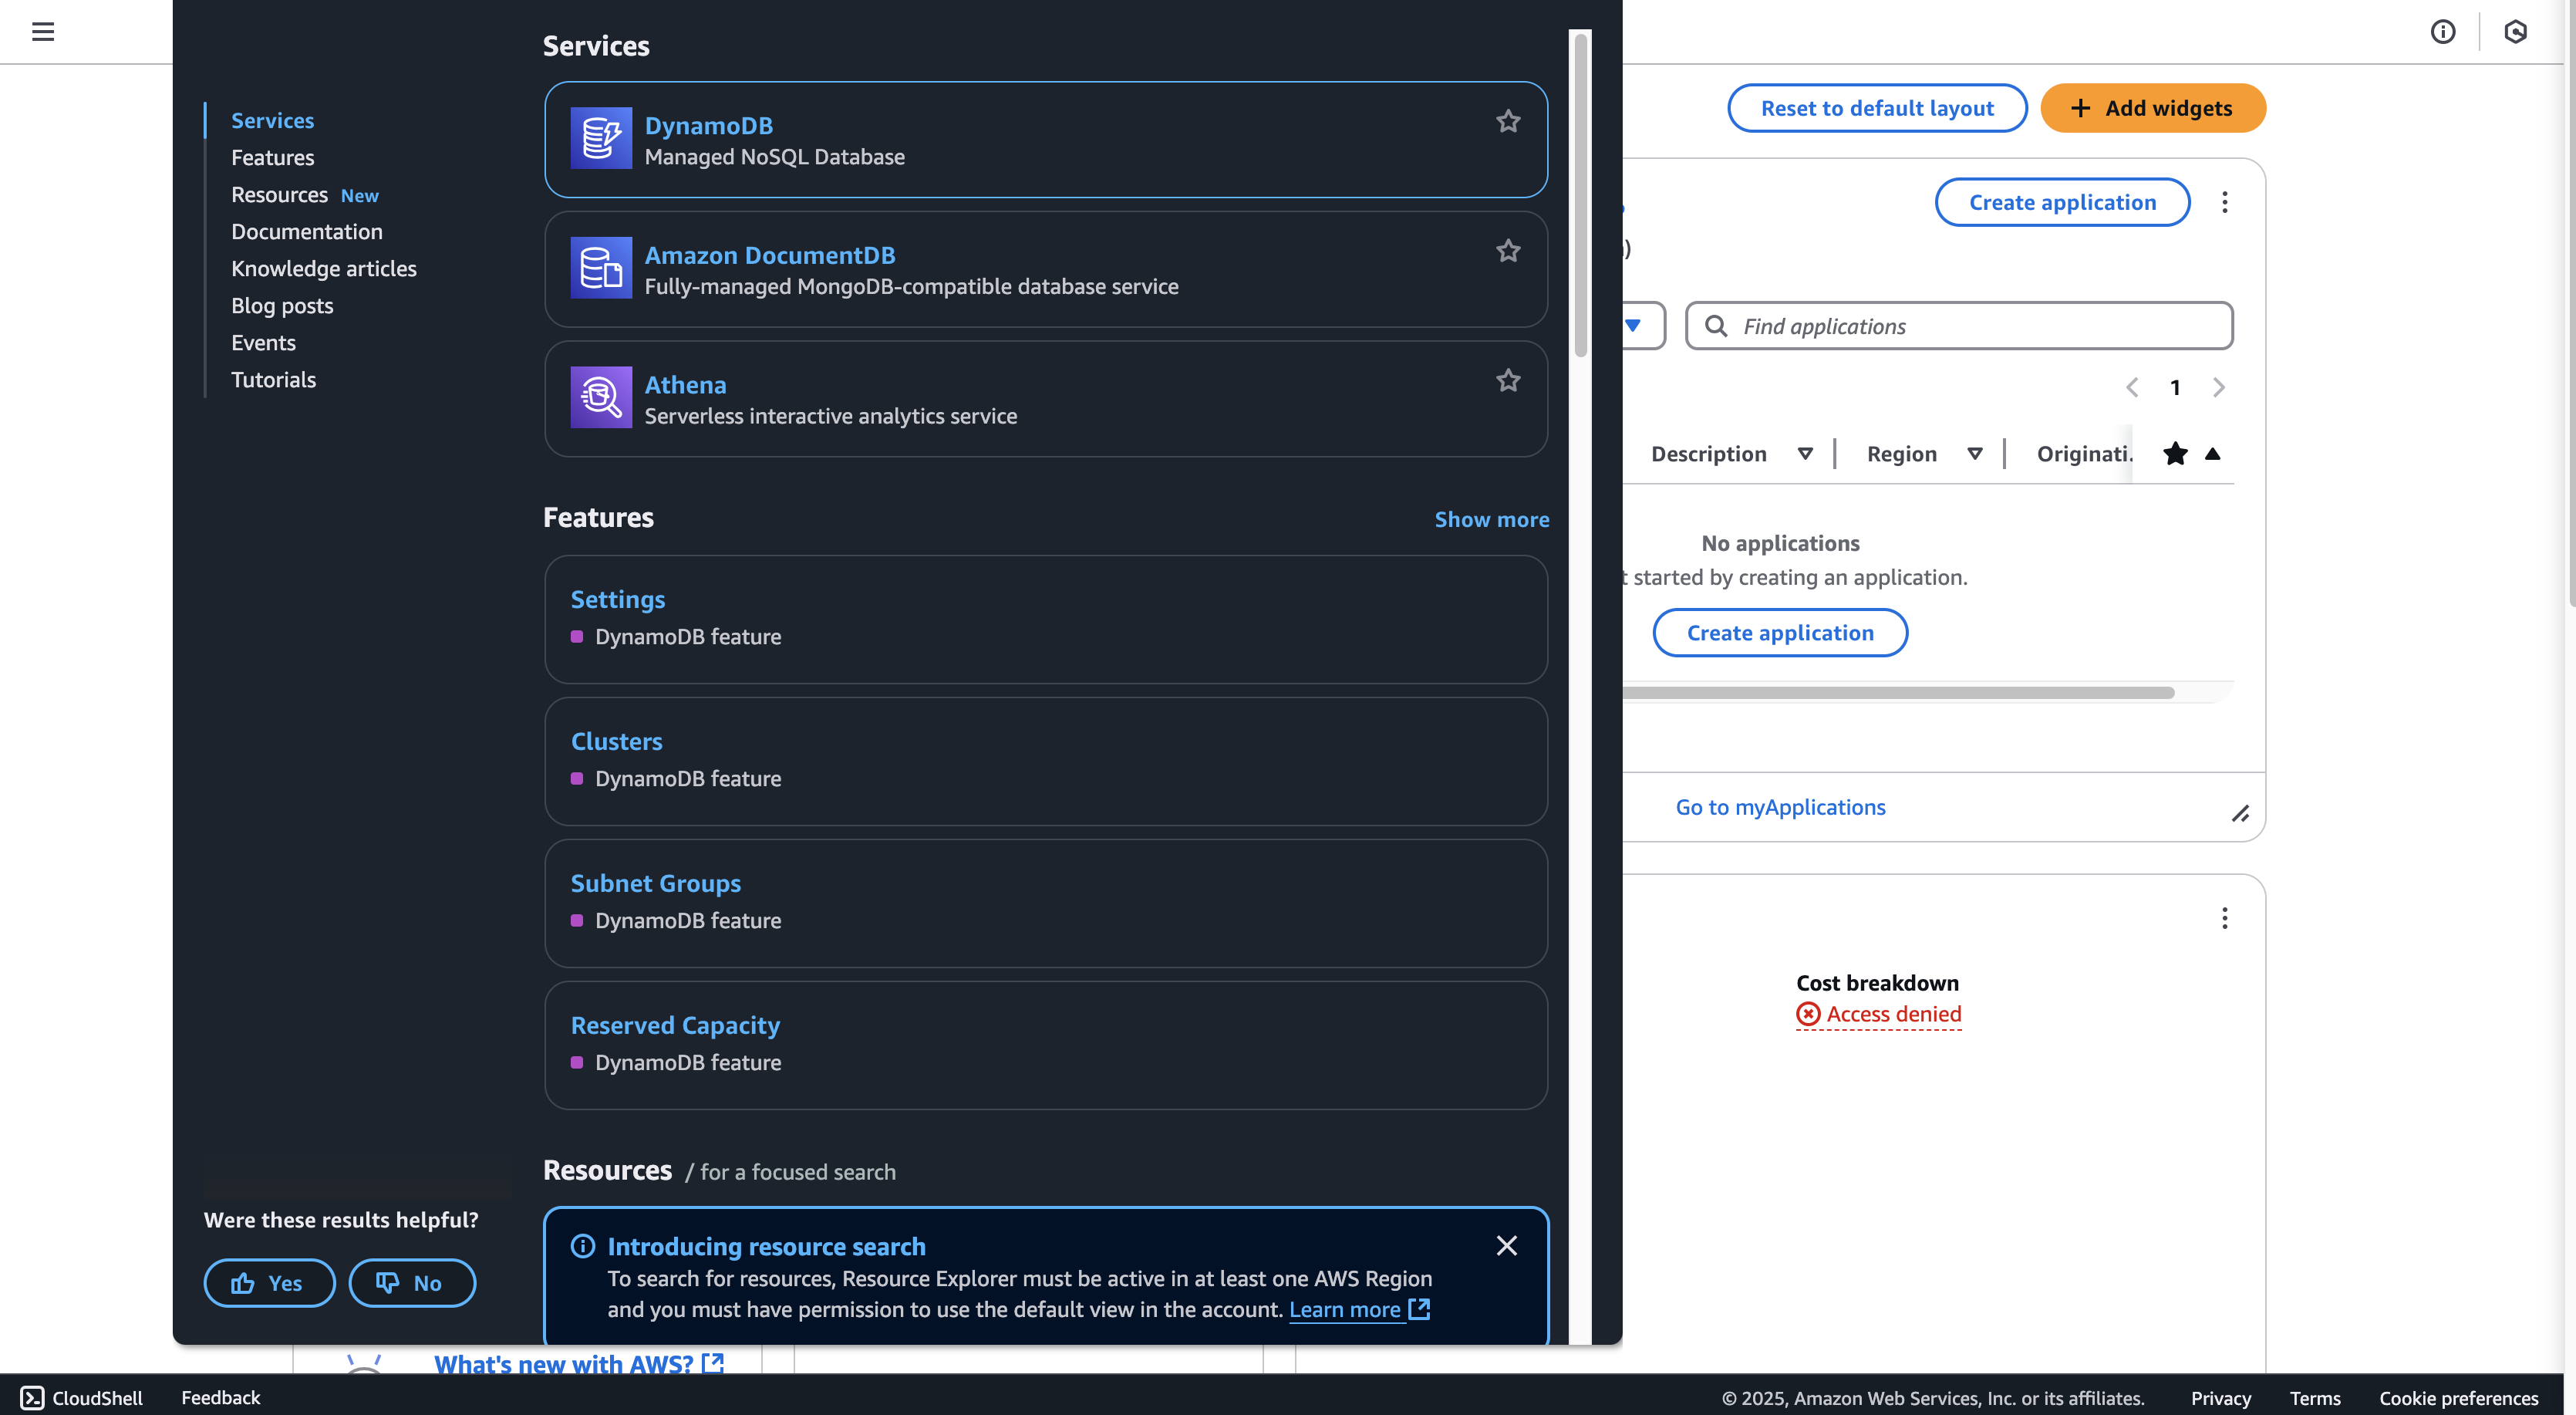The height and width of the screenshot is (1415, 2576).
Task: Click the Amazon DocumentDB service icon
Action: pyautogui.click(x=601, y=268)
